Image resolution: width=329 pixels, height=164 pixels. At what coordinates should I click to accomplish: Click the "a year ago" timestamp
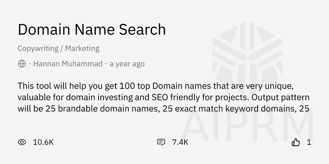[127, 64]
